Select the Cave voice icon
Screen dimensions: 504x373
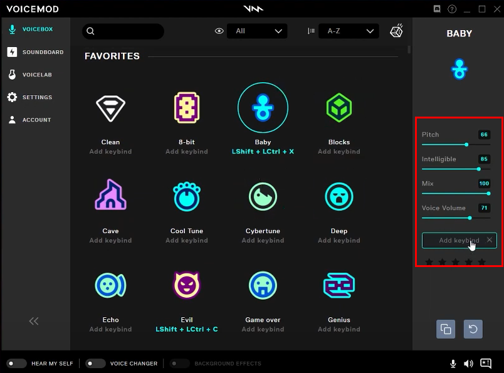(x=110, y=196)
